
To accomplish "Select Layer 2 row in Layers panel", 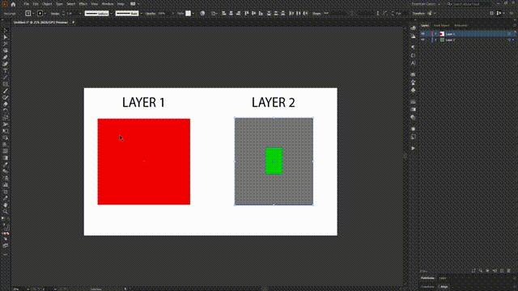I will point(469,40).
